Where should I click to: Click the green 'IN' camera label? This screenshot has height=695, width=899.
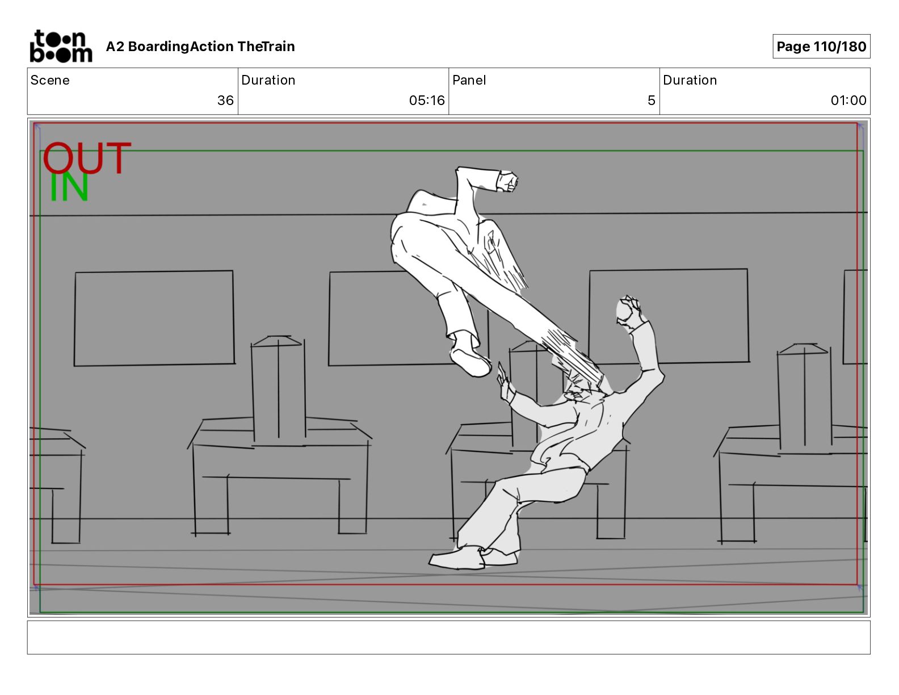point(69,187)
